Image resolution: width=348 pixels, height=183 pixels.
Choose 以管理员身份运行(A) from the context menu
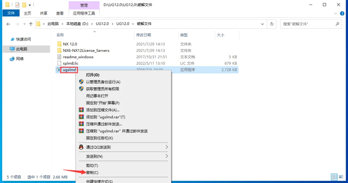tap(103, 82)
